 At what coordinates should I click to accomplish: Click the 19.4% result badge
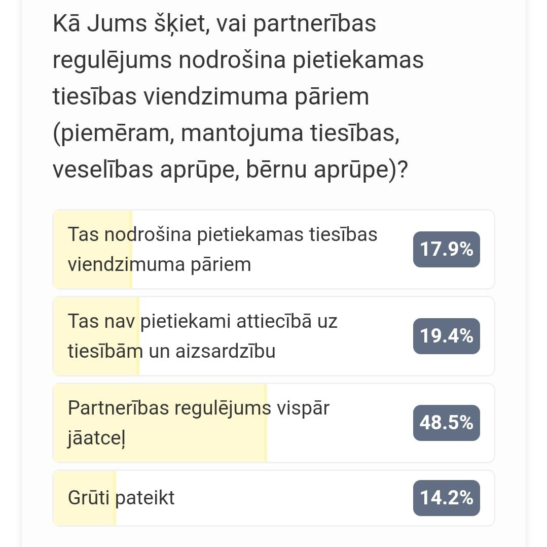click(447, 336)
